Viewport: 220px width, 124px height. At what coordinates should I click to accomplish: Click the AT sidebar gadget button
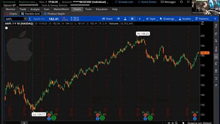[x=216, y=41]
